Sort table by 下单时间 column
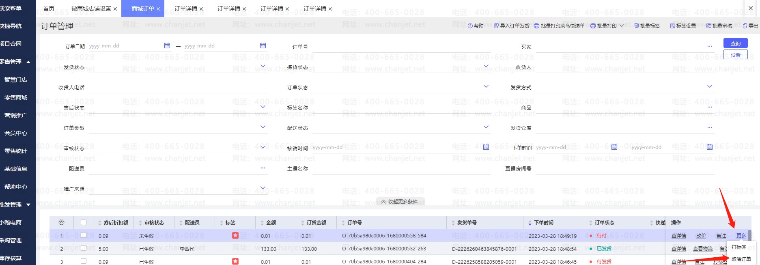The height and width of the screenshot is (265, 760). (543, 223)
